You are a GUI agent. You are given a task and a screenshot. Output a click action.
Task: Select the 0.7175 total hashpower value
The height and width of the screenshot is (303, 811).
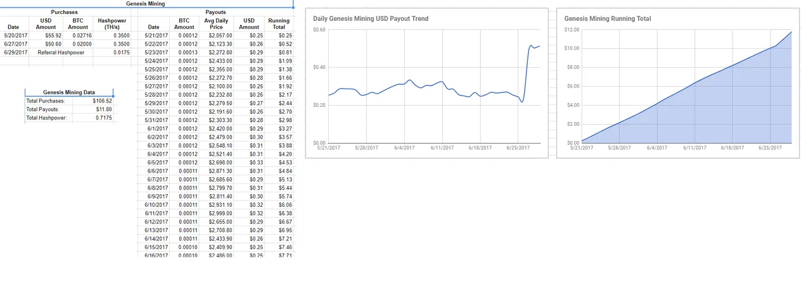pyautogui.click(x=94, y=118)
